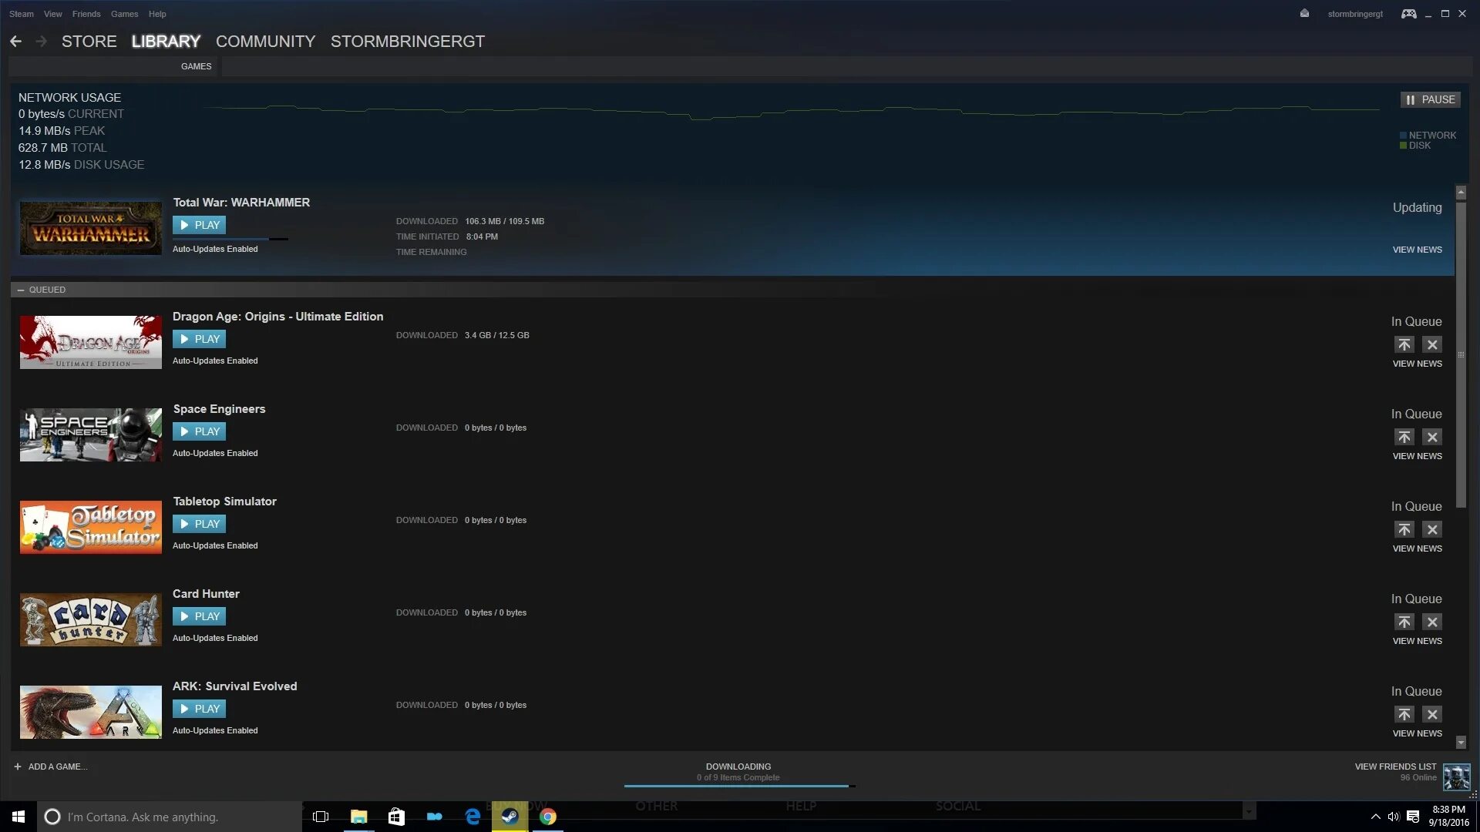Screen dimensions: 1480x832
Task: Click the downloads list vertical scrollbar
Action: 1461,354
